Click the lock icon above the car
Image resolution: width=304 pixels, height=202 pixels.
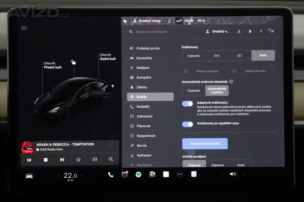[x=73, y=62]
